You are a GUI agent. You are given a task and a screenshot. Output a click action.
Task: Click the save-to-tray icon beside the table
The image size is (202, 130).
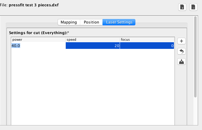[x=181, y=62]
